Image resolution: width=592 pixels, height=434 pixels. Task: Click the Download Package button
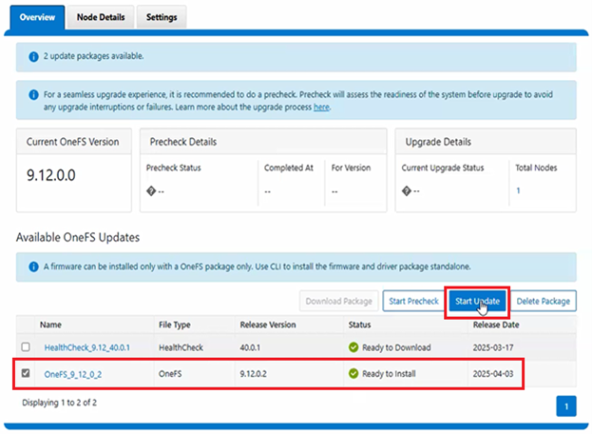click(338, 302)
